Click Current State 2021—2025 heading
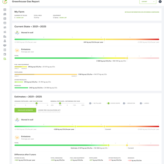The height and width of the screenshot is (164, 164). click(x=30, y=26)
